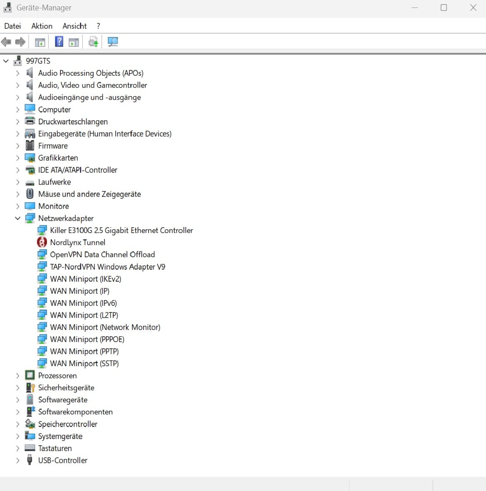Minimize the Geräte-Manager window
Image resolution: width=486 pixels, height=491 pixels.
click(x=414, y=7)
